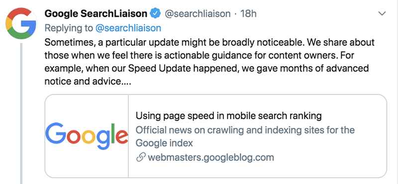The image size is (398, 184).
Task: Click 'Google index' text in link card
Action: 164,143
